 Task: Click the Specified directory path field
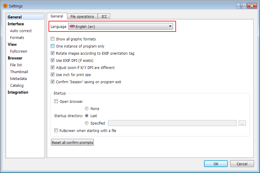click(x=172, y=123)
